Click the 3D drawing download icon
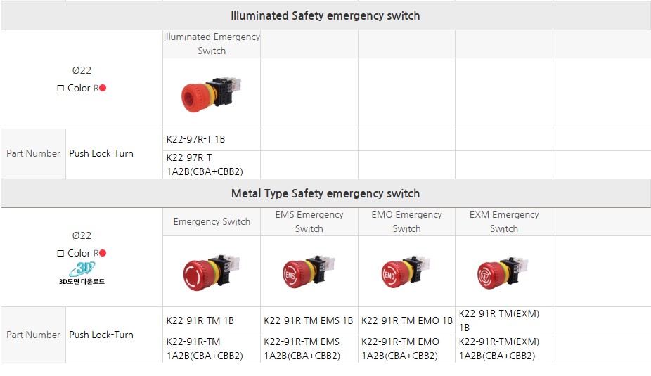The image size is (651, 376). click(81, 272)
